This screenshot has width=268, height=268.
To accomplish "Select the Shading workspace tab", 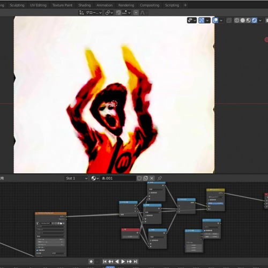I will 85,5.
